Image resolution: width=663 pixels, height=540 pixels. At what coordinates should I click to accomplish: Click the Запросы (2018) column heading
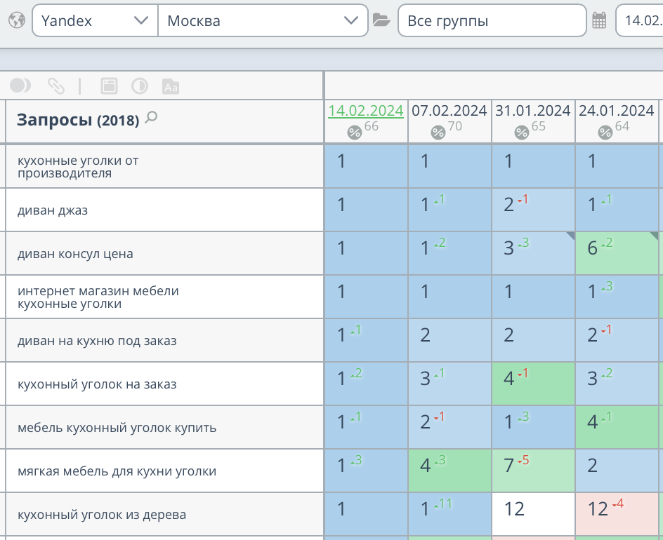tap(77, 120)
